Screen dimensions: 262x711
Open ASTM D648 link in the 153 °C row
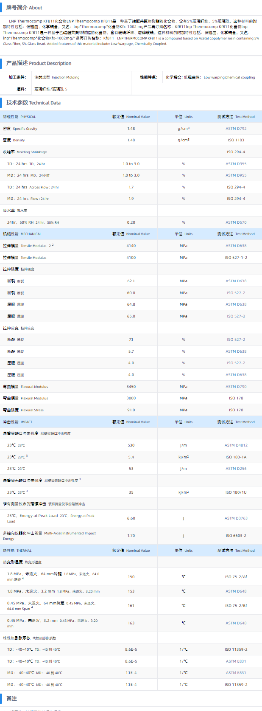[x=236, y=591]
